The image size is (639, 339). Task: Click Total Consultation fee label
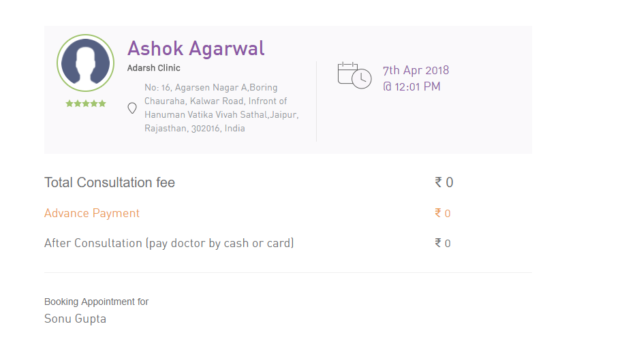[110, 182]
